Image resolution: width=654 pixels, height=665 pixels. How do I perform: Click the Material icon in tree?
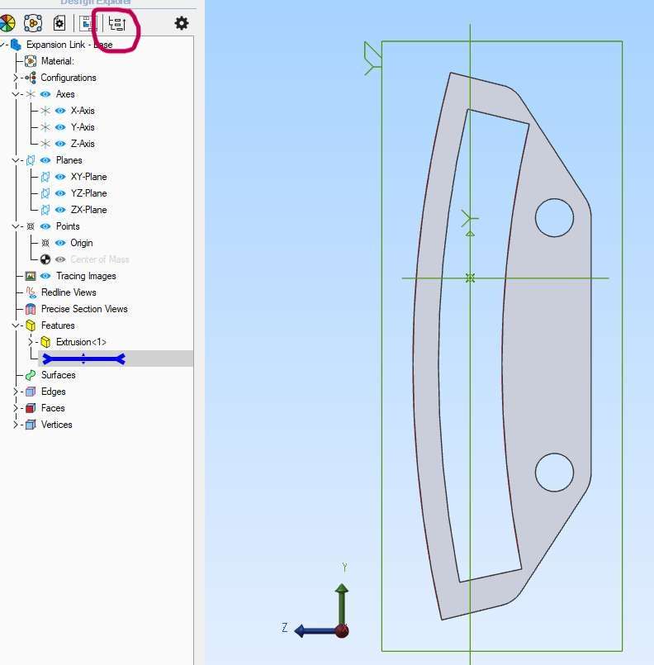31,61
